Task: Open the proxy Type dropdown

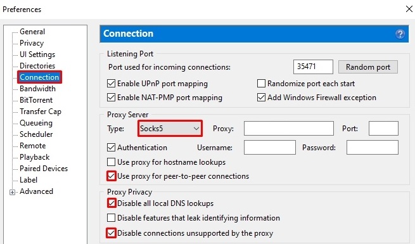Action: click(170, 129)
